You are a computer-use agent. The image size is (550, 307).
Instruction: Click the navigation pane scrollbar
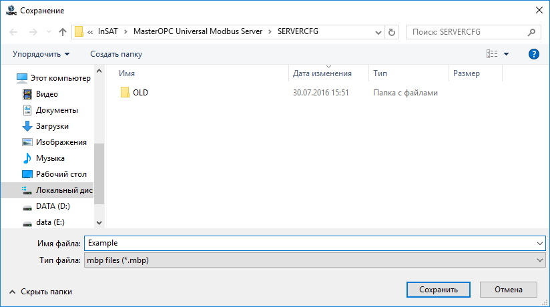click(99, 174)
